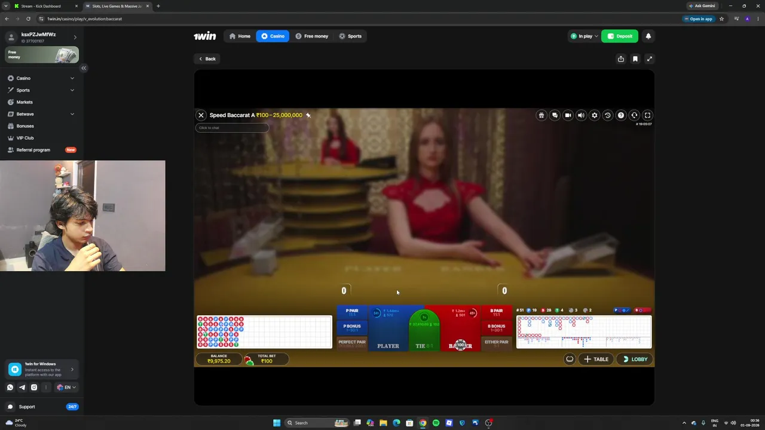The image size is (765, 430).
Task: Open the bead road scoreboard
Action: (x=264, y=331)
